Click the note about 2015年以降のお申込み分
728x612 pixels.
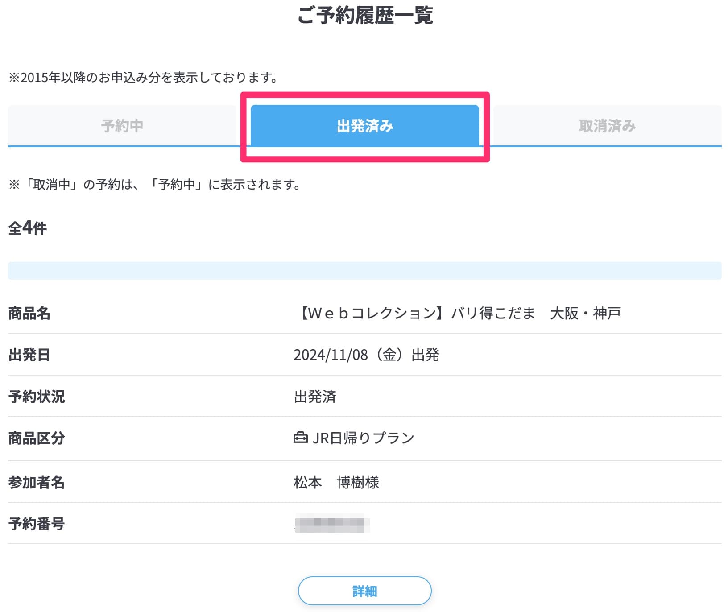click(143, 78)
